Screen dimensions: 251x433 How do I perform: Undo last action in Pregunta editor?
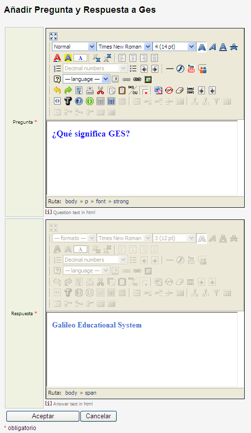click(57, 90)
